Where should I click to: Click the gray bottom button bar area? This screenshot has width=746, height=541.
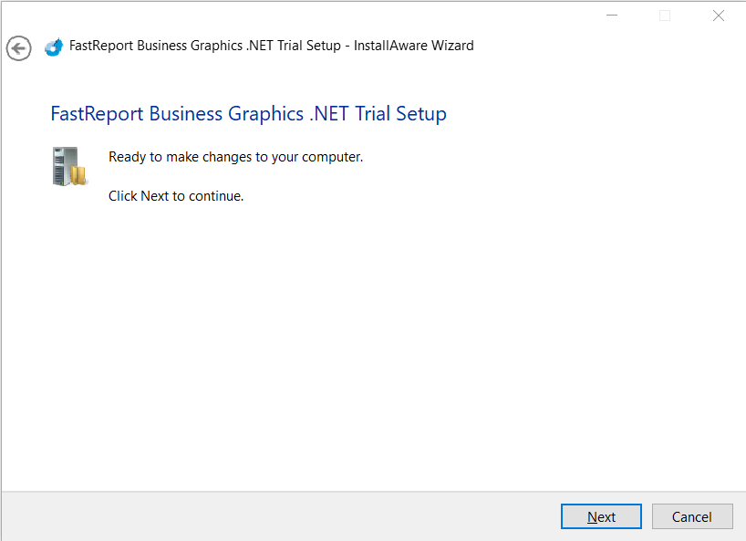[x=274, y=516]
